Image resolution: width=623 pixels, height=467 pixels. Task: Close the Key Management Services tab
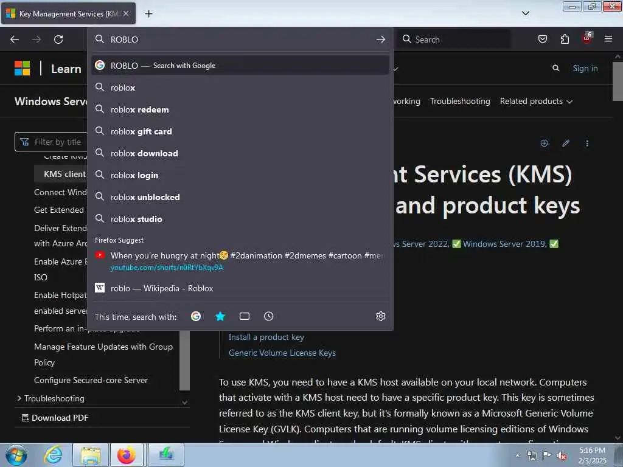coord(126,13)
